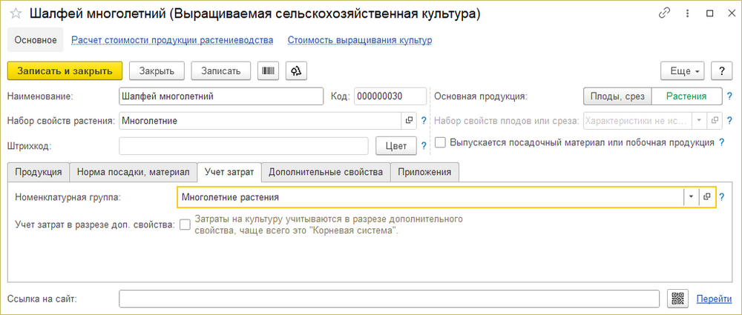Open the Дополнительные свойства tab
The width and height of the screenshot is (742, 315).
point(326,172)
